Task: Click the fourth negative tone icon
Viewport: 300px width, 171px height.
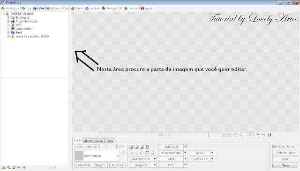Action: (x=147, y=147)
